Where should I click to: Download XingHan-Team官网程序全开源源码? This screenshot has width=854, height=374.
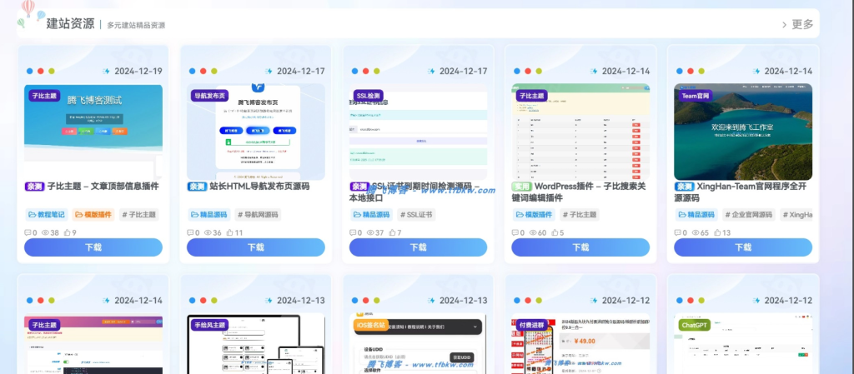pos(743,247)
